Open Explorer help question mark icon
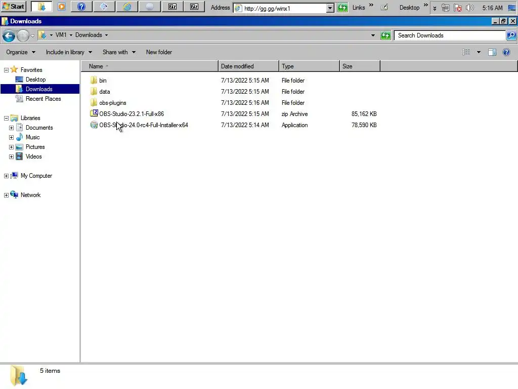Viewport: 518px width, 389px height. [x=506, y=52]
